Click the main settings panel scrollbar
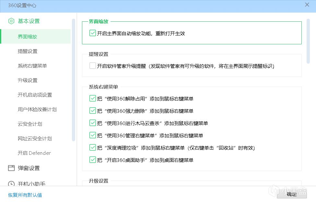The image size is (316, 202). (308, 41)
